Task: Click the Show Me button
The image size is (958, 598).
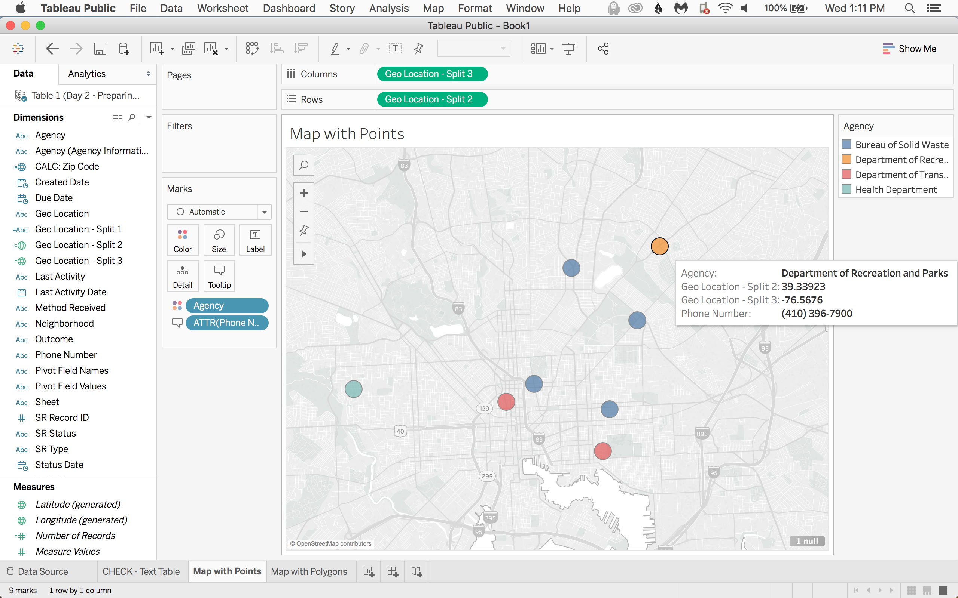Action: coord(910,49)
